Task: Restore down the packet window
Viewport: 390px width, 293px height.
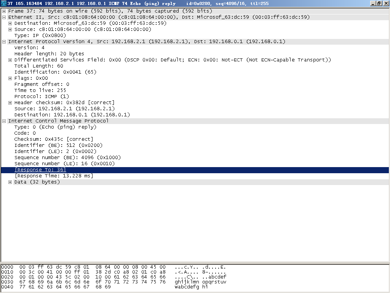Action: 379,3
